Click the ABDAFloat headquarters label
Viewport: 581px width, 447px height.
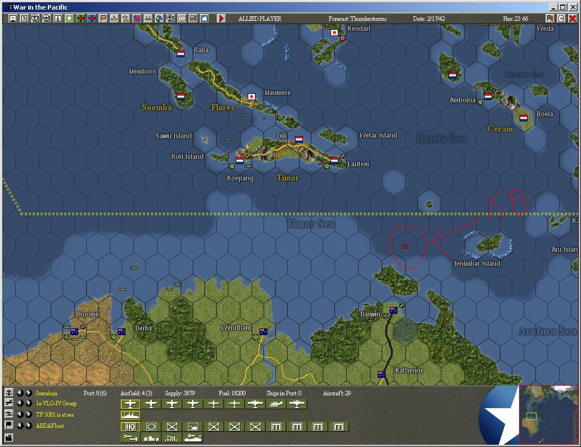click(x=50, y=426)
